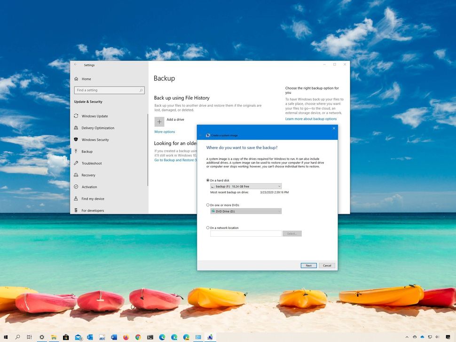Click the Next button
Screen dimensions: 456x342
pos(309,265)
